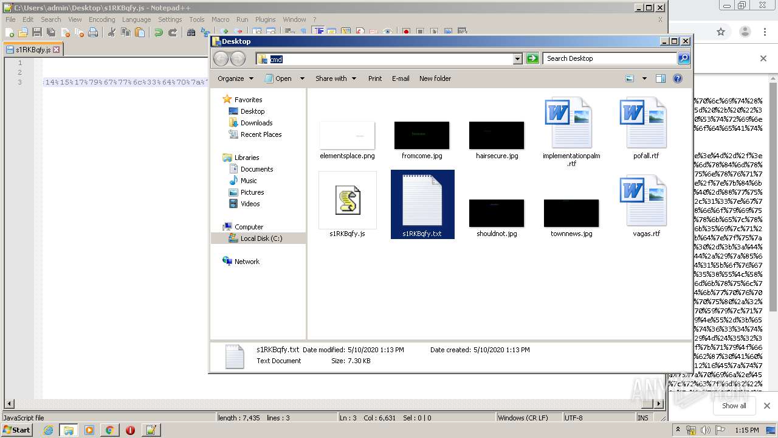Viewport: 778px width, 438px height.
Task: Select the vagas.rtf document
Action: pyautogui.click(x=646, y=205)
